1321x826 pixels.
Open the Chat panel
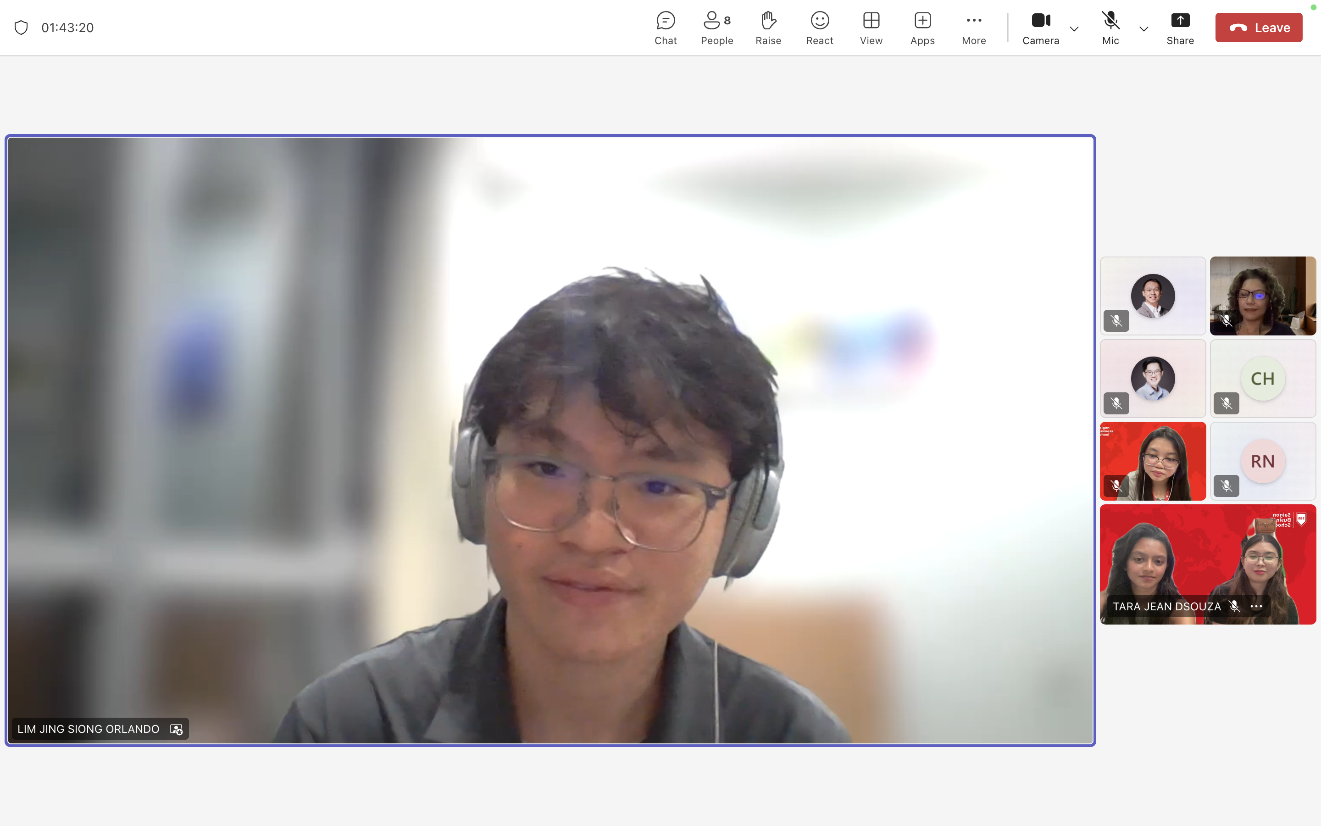(666, 28)
